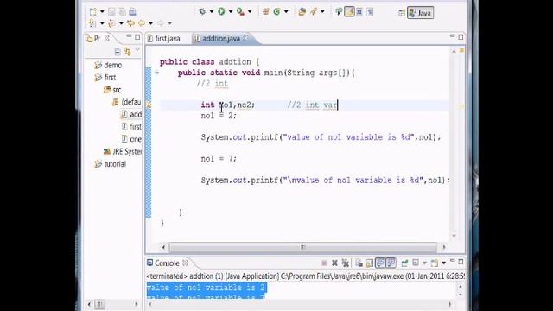The height and width of the screenshot is (311, 553).
Task: Click the New Java Package icon
Action: 266,11
